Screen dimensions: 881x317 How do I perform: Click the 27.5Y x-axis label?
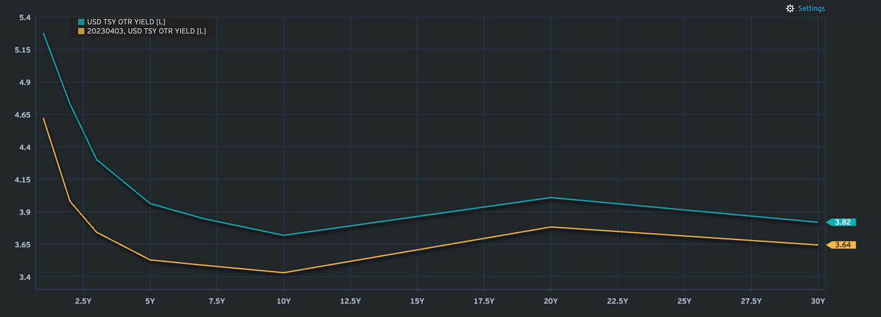point(752,301)
